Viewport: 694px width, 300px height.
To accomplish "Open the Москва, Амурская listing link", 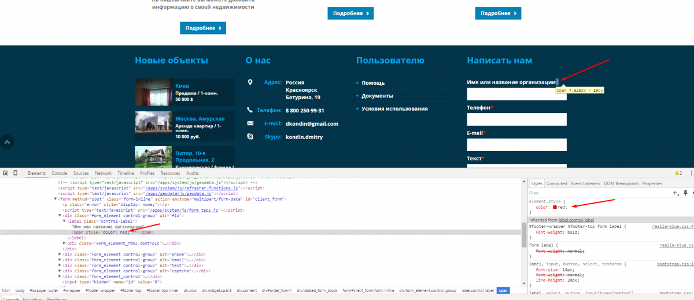I will (200, 119).
